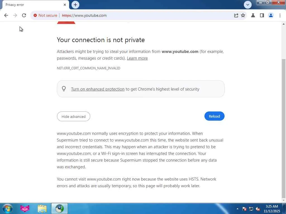Follow the Learn more link
This screenshot has width=286, height=214.
click(137, 58)
